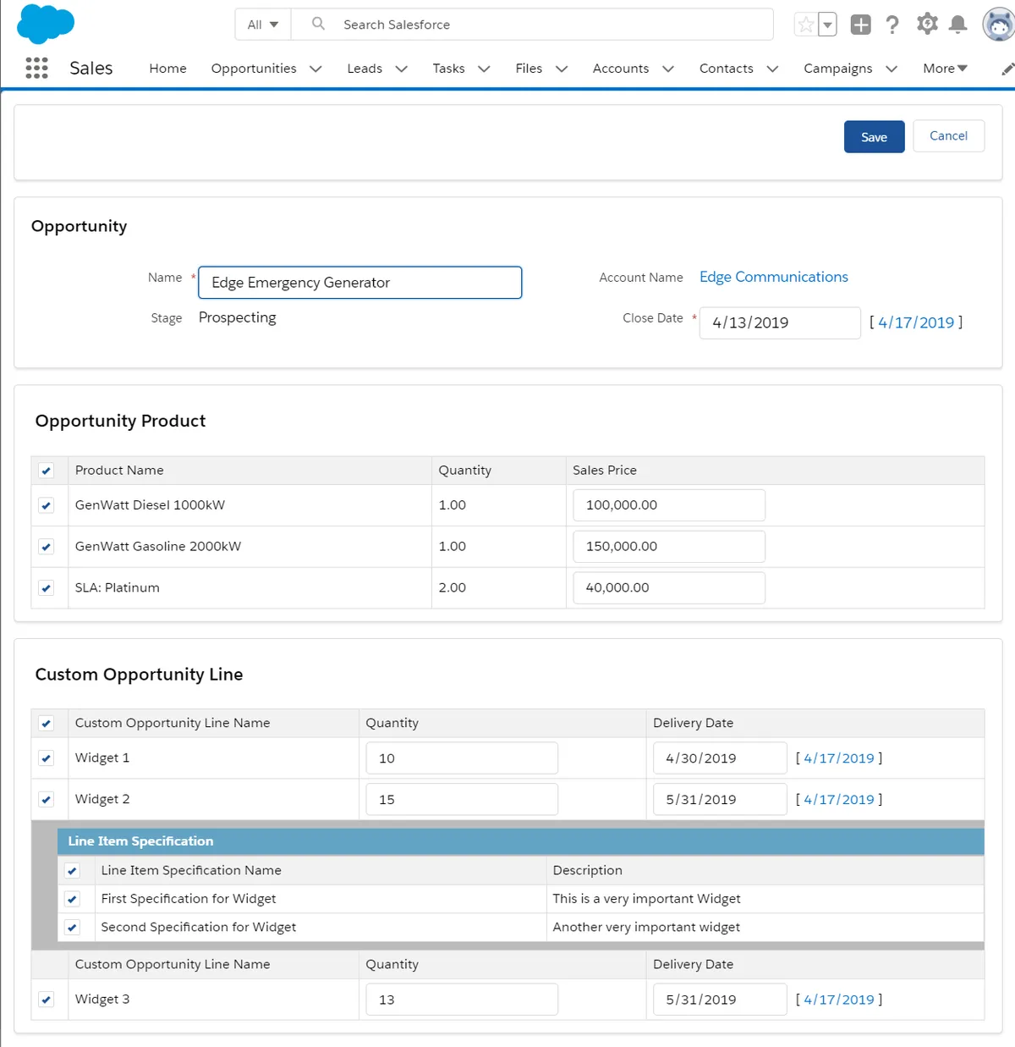1015x1047 pixels.
Task: Open the App Launcher grid icon
Action: point(36,68)
